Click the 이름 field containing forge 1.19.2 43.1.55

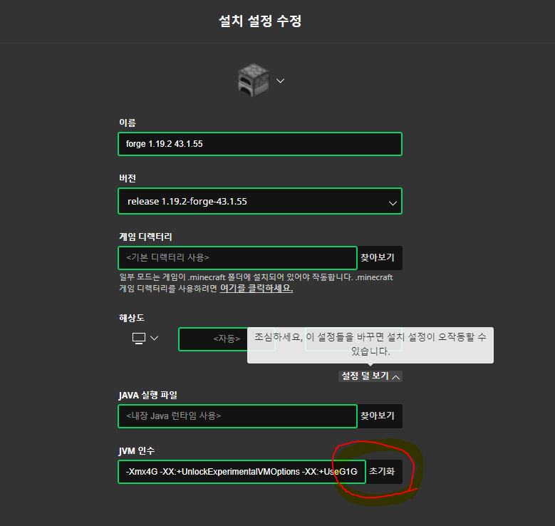(x=260, y=144)
